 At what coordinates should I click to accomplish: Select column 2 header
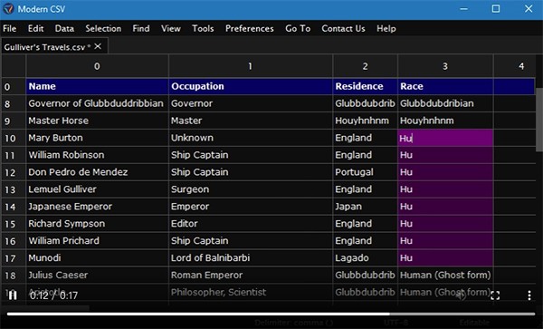point(365,66)
